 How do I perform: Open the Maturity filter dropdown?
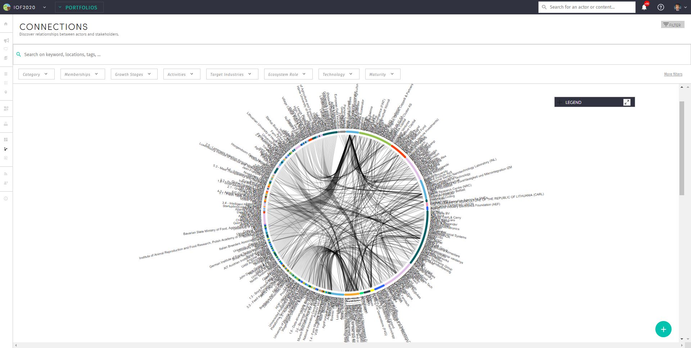pos(383,74)
